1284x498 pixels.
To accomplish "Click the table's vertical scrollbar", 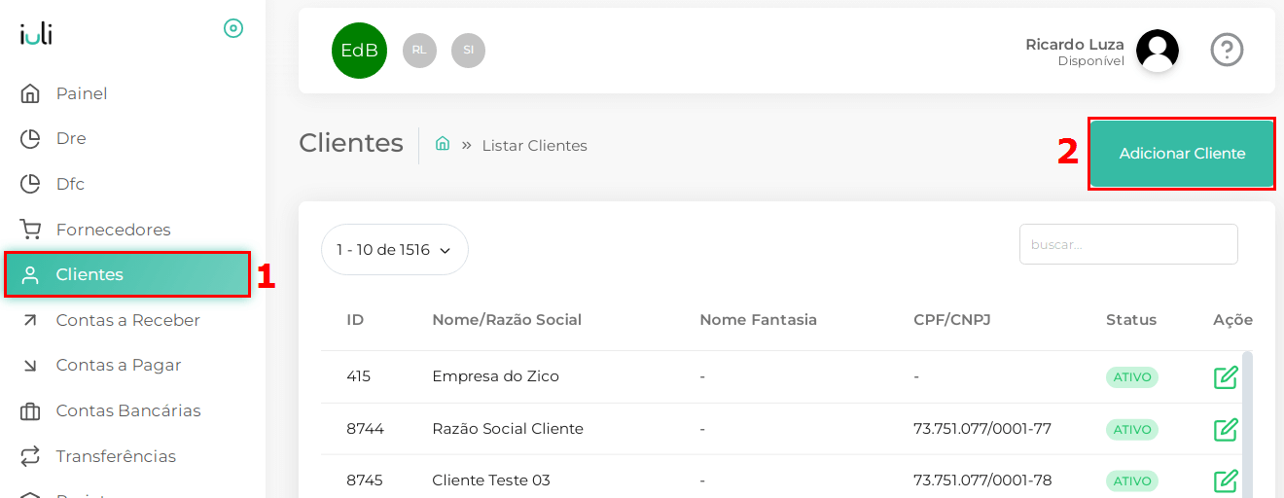I will [x=1247, y=418].
